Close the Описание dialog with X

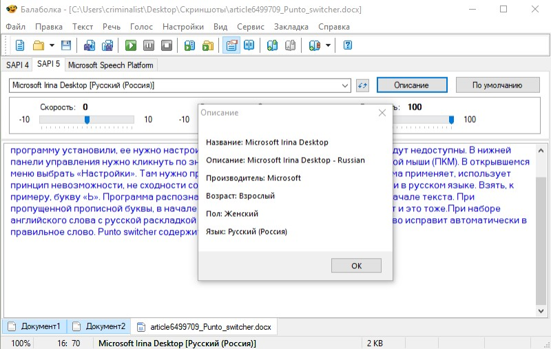[382, 113]
